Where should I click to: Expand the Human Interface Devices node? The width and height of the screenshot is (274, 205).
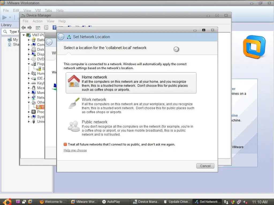tap(29, 74)
